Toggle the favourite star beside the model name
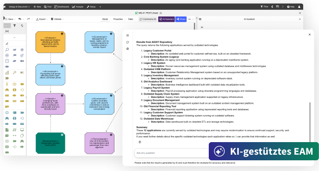This screenshot has width=319, height=171. pos(161,13)
